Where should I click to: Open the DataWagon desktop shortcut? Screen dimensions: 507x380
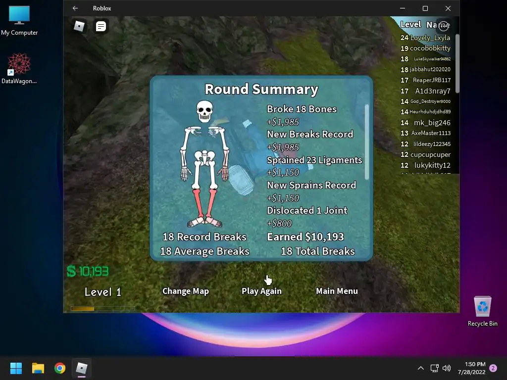19,69
